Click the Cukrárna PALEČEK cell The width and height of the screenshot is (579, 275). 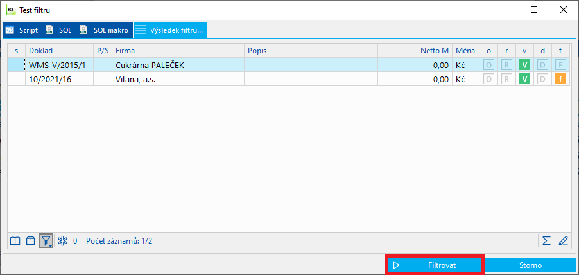pyautogui.click(x=178, y=65)
